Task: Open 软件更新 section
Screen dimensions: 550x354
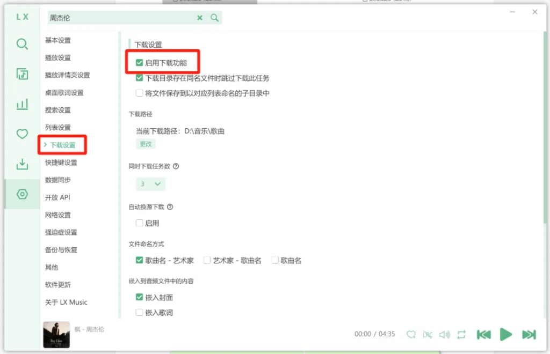Action: pyautogui.click(x=58, y=285)
